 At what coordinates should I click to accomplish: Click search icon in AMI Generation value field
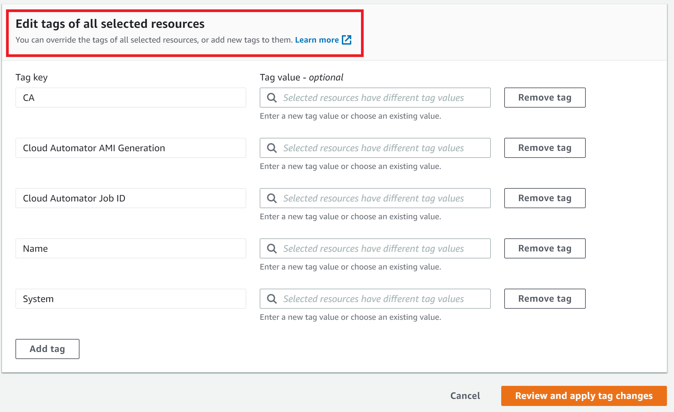pyautogui.click(x=272, y=148)
